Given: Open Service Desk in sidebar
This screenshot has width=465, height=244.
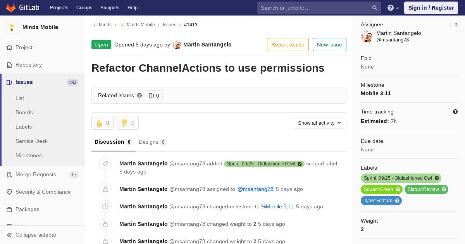Looking at the screenshot, I should [31, 141].
